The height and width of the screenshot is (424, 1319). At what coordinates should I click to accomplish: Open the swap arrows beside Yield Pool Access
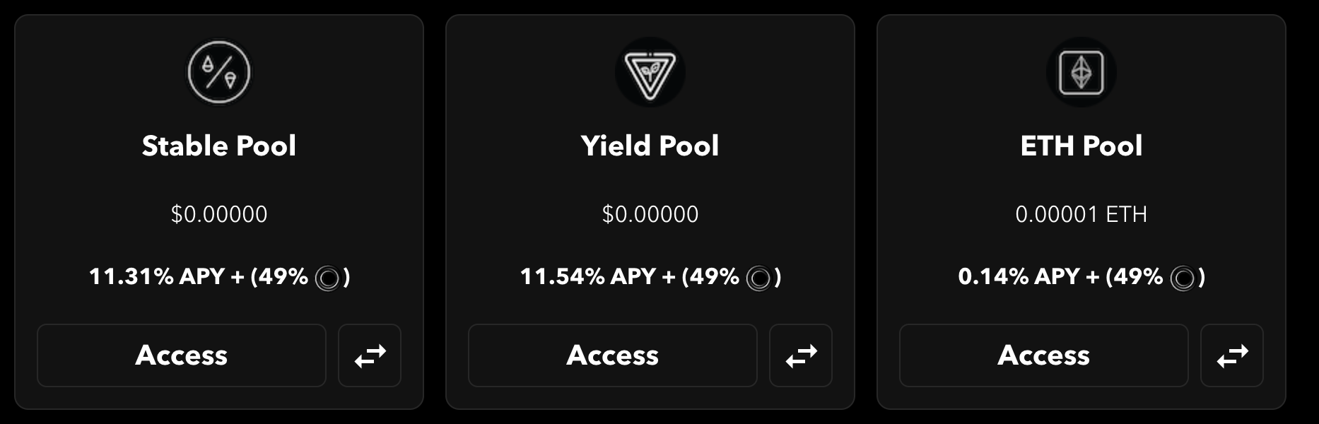(801, 355)
